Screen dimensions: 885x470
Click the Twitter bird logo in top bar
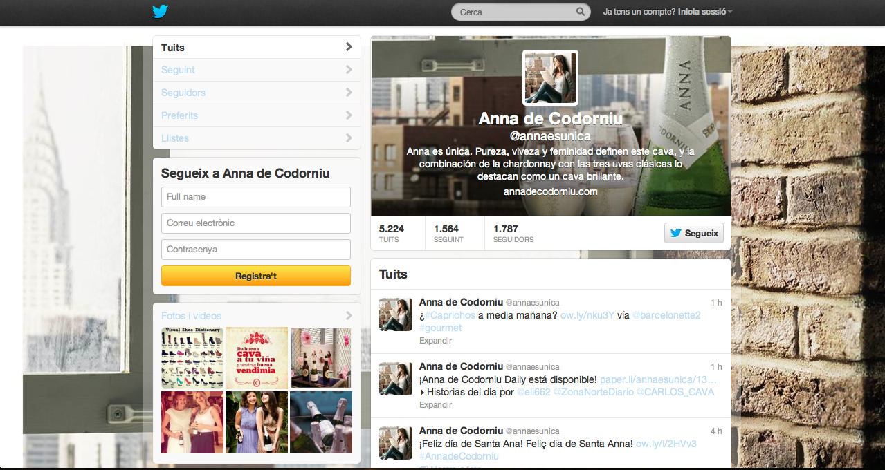pyautogui.click(x=161, y=11)
